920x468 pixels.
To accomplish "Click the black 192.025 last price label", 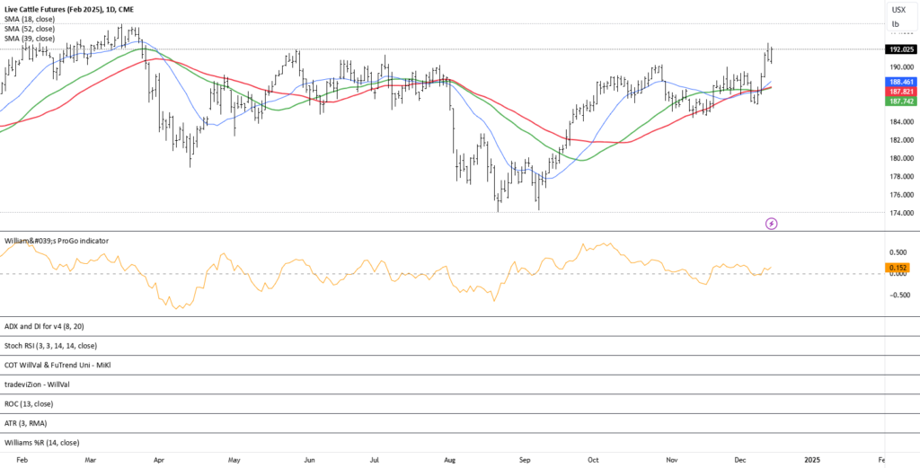I will tap(898, 49).
